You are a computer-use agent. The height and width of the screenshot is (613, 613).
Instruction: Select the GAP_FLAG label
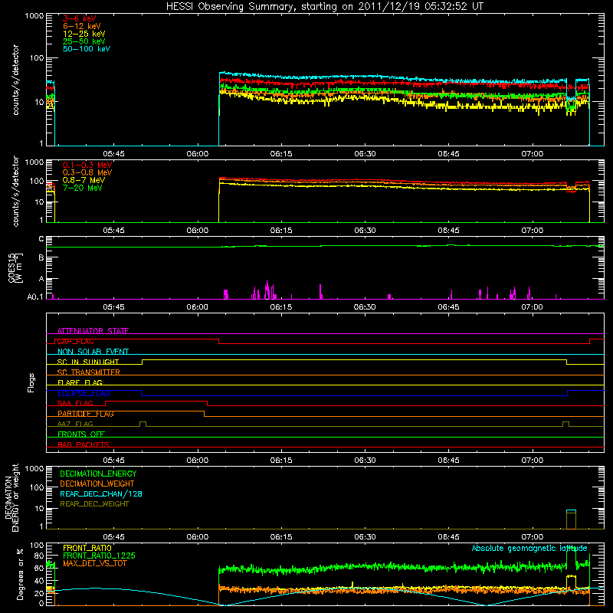tap(75, 341)
